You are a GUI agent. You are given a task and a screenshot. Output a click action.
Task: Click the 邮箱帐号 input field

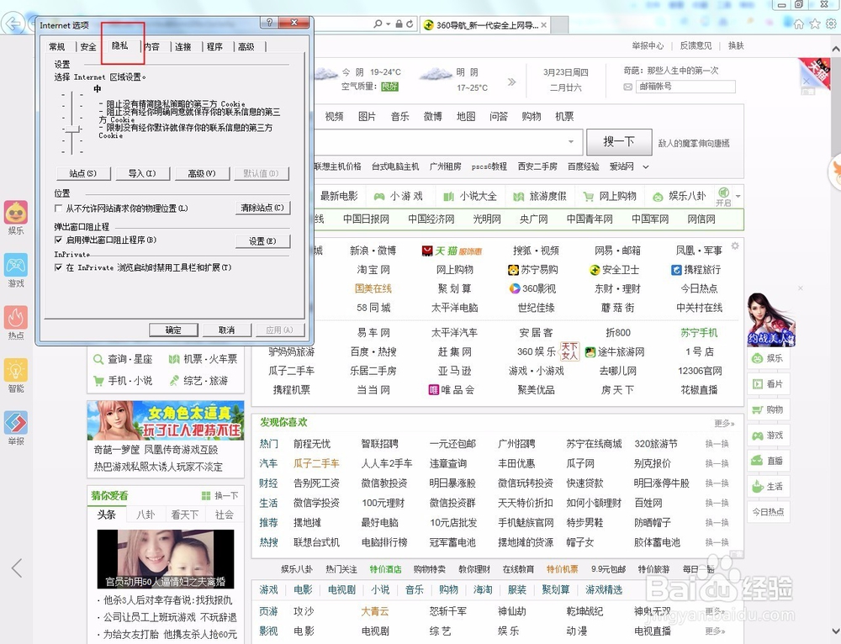(x=685, y=87)
